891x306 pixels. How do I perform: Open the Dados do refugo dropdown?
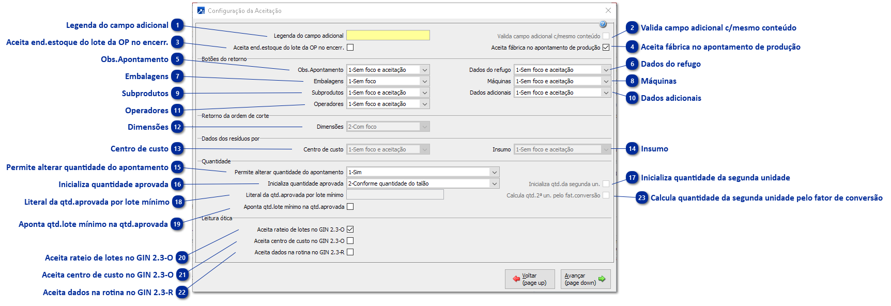coord(562,70)
